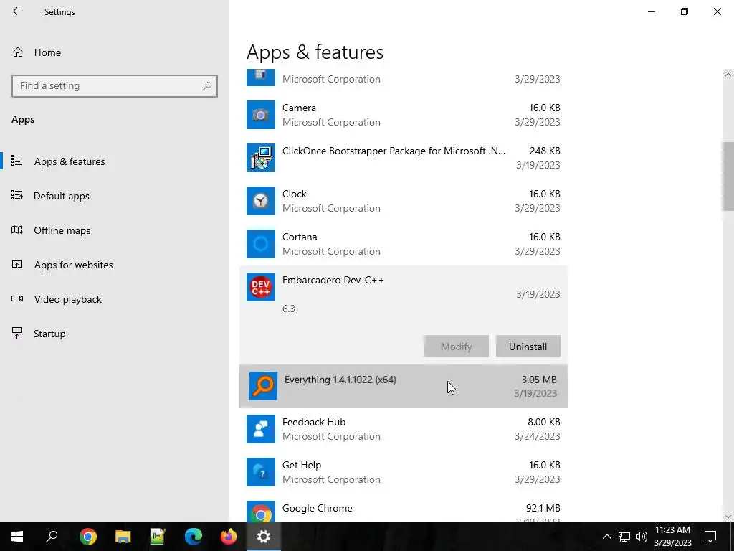Click the Cortana app icon
The height and width of the screenshot is (551, 734).
[x=261, y=244]
